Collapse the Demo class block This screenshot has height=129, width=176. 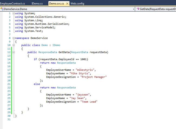(14, 45)
